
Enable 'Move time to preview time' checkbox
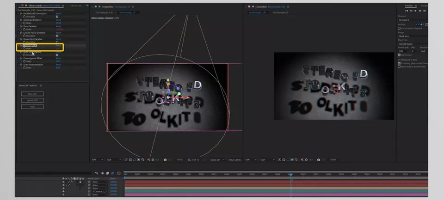click(399, 67)
